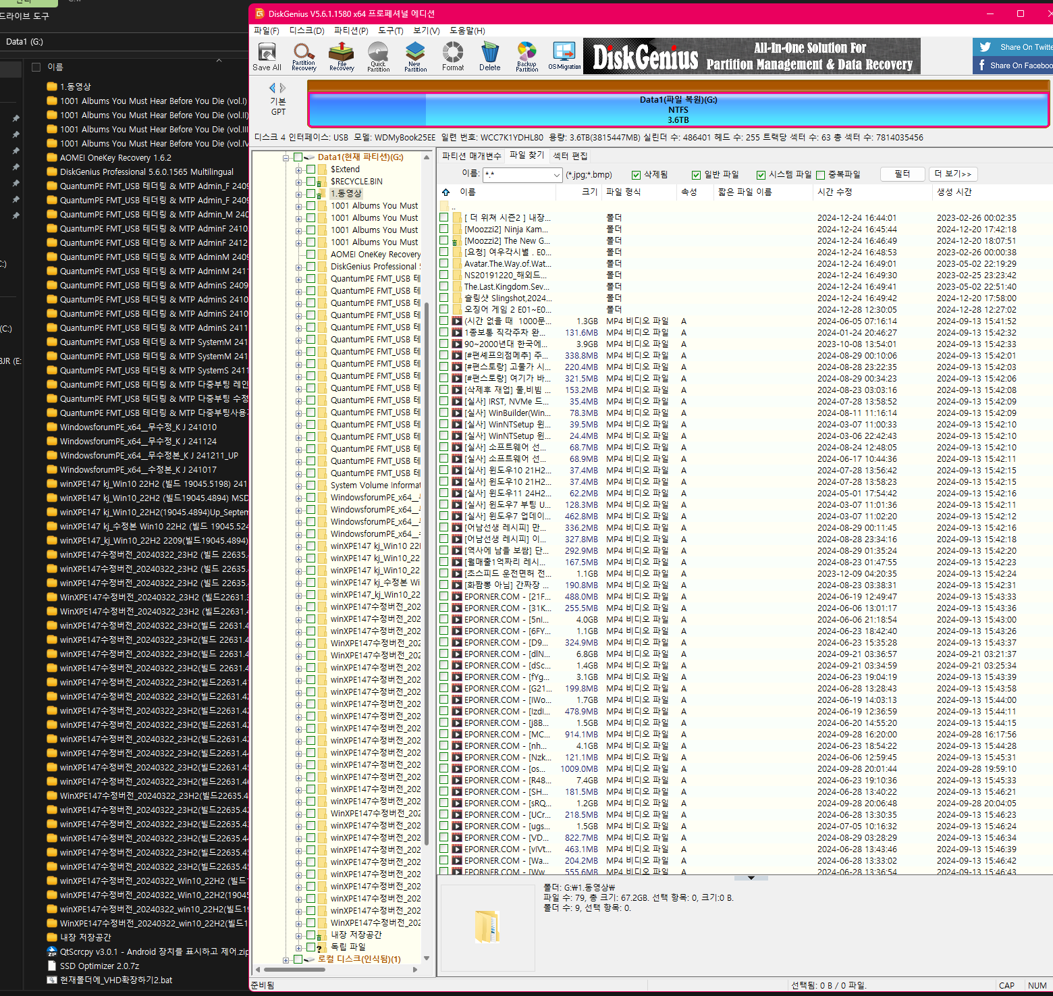Expand $Extend tree node

tap(299, 169)
